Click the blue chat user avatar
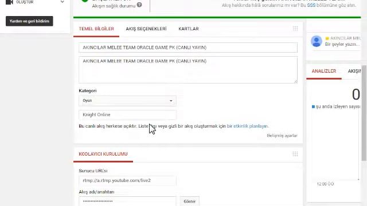The width and height of the screenshot is (367, 206). 316,41
